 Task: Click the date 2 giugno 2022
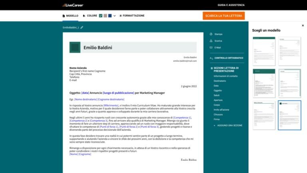coord(189,86)
